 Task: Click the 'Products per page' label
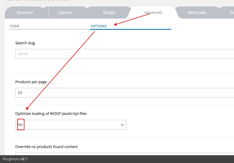[31, 82]
